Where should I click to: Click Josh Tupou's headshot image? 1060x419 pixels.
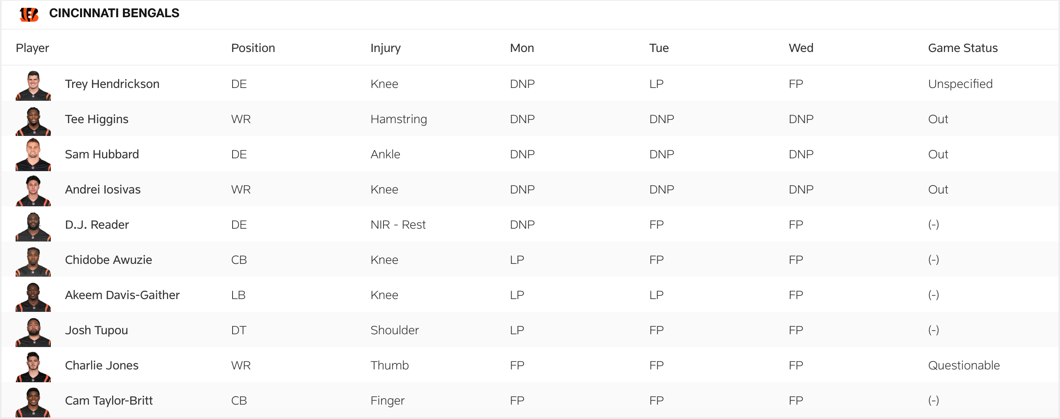(x=33, y=332)
